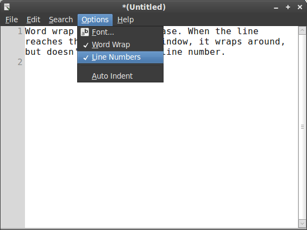This screenshot has width=307, height=230.
Task: Minimize the Untitled window
Action: 276,8
